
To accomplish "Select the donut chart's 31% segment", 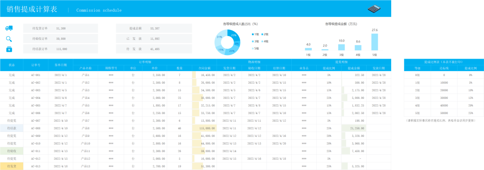I will (x=220, y=37).
